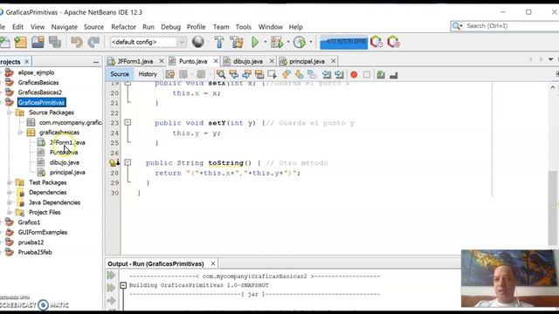Start macro recording red circle
This screenshot has width=559, height=314.
354,74
